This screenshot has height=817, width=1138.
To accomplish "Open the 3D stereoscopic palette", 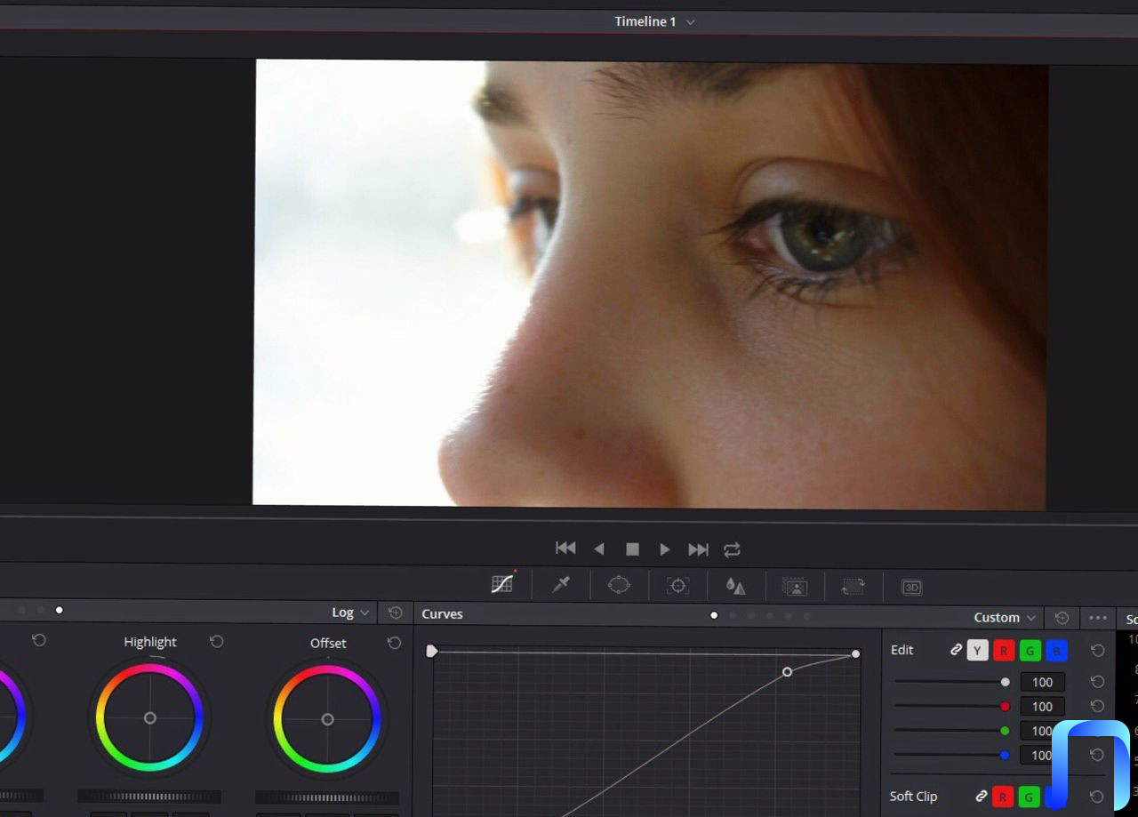I will coord(911,588).
